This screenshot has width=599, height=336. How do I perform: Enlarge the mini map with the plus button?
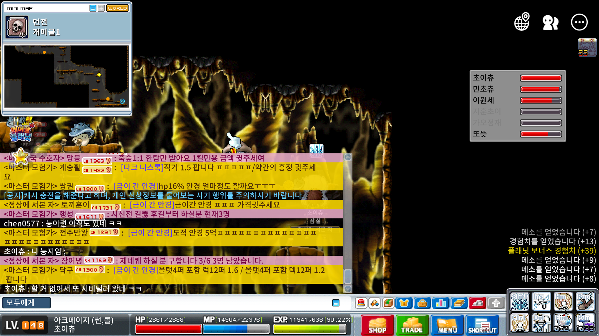[x=101, y=8]
